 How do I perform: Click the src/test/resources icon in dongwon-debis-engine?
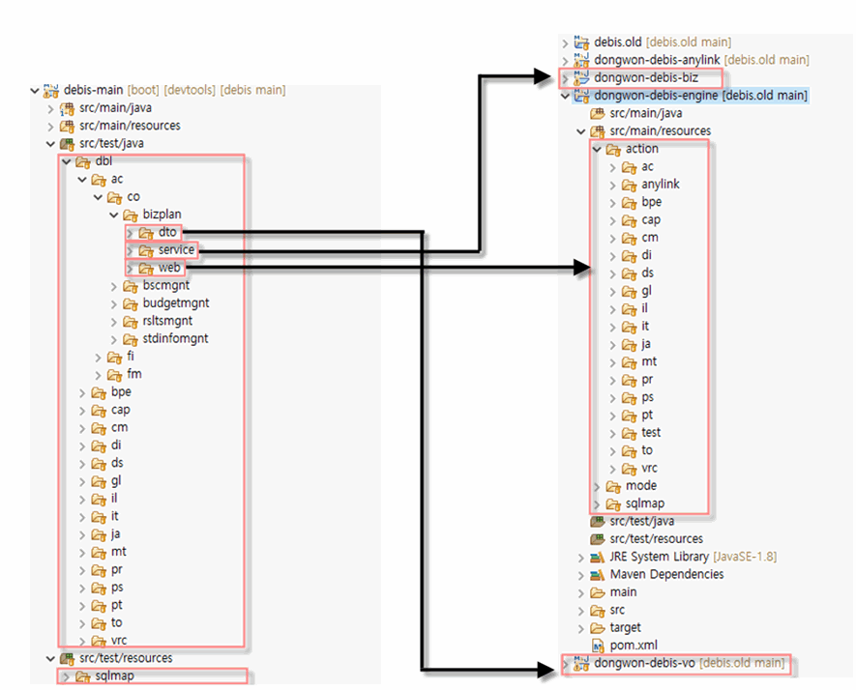click(x=598, y=539)
